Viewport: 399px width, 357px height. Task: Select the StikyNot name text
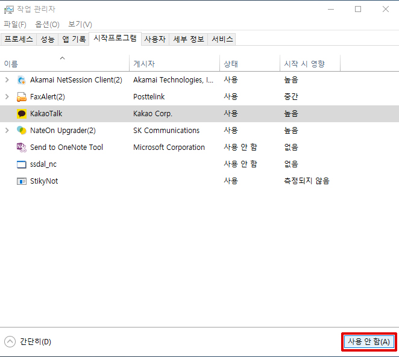pyautogui.click(x=44, y=181)
